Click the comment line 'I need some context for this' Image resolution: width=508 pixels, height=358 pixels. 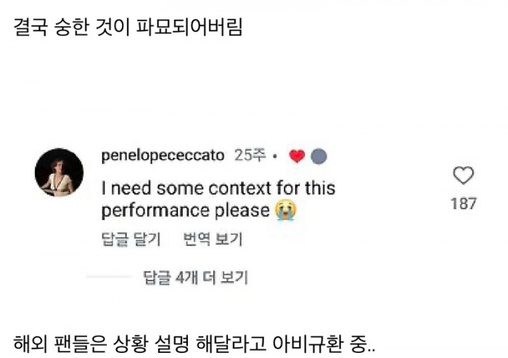218,188
